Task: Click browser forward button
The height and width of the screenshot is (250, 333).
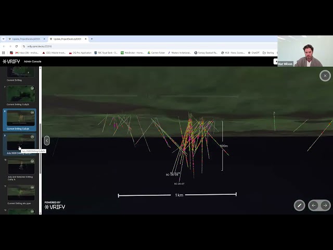Action: (10, 46)
